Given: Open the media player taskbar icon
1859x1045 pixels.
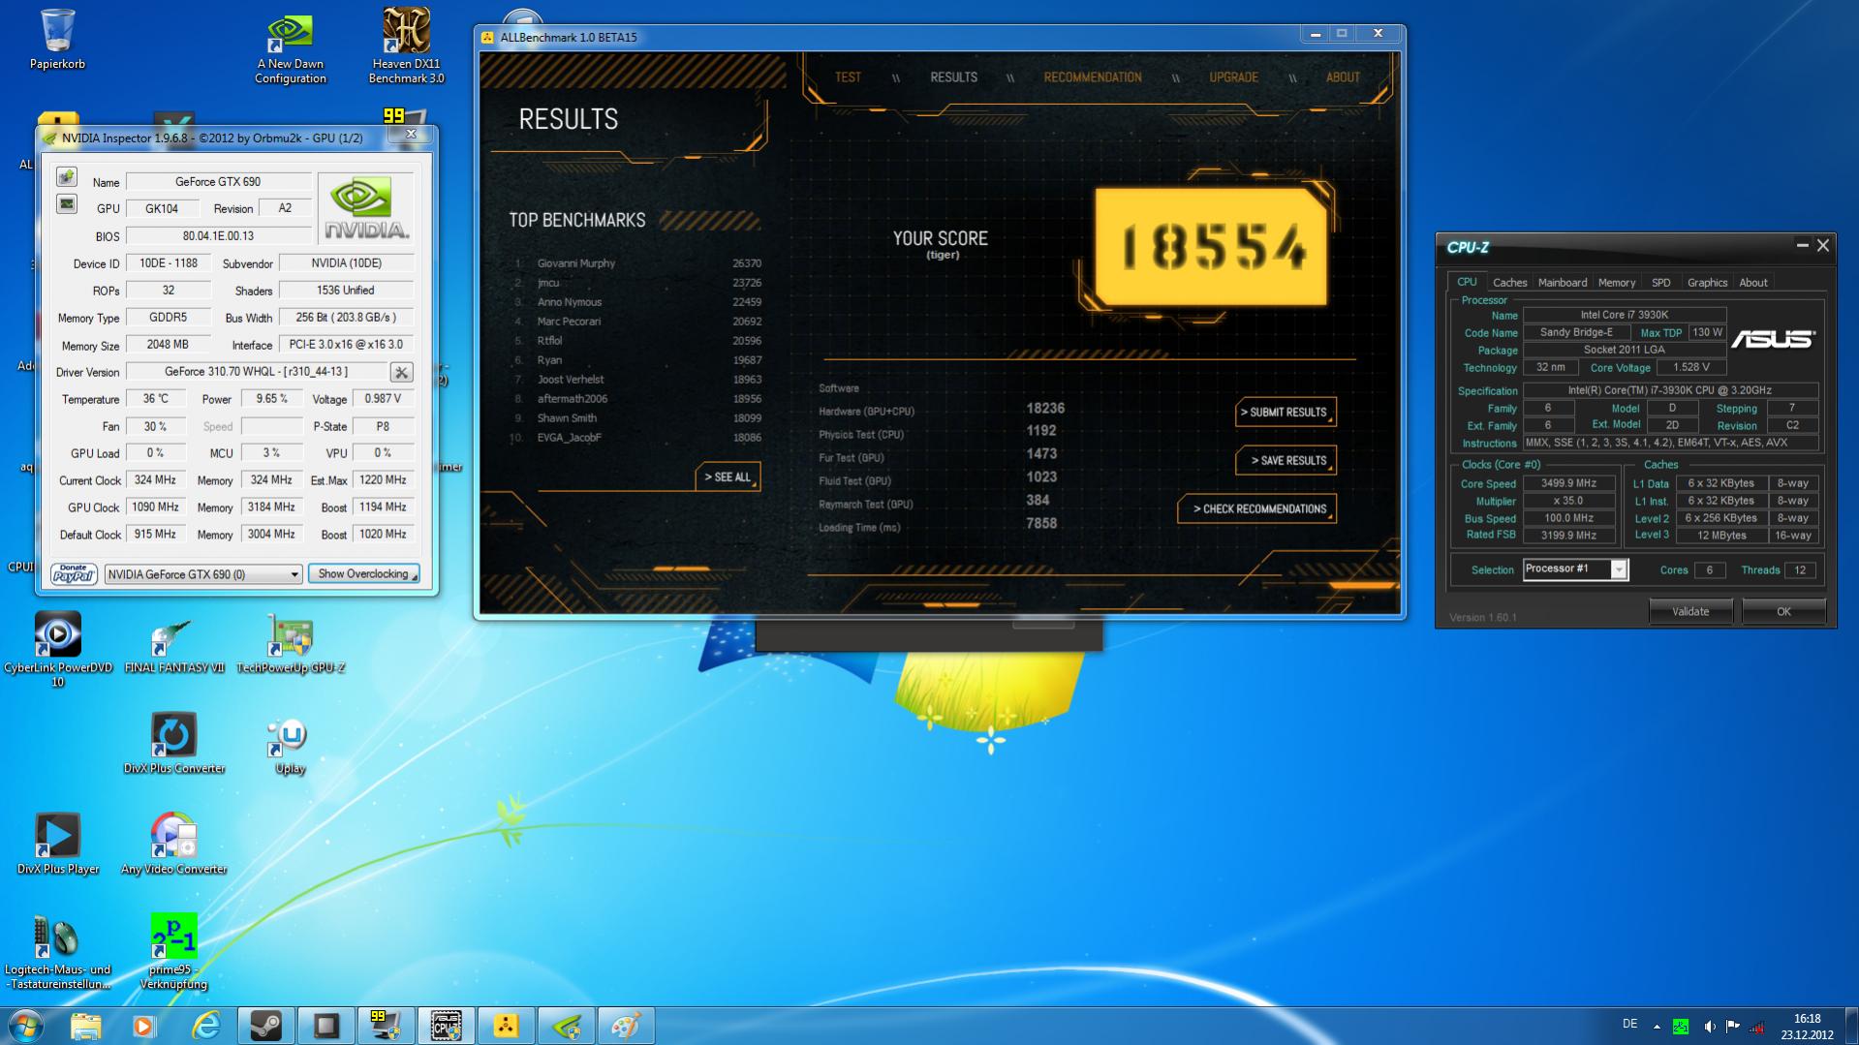Looking at the screenshot, I should 144,1026.
